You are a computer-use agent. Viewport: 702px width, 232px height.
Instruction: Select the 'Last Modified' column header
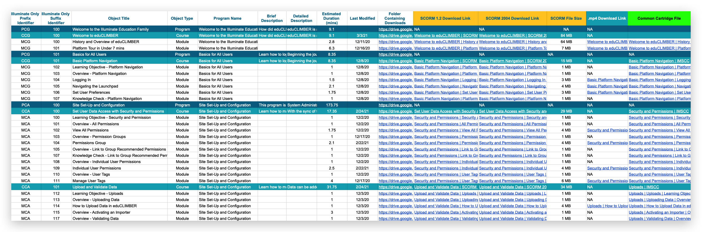click(x=362, y=18)
